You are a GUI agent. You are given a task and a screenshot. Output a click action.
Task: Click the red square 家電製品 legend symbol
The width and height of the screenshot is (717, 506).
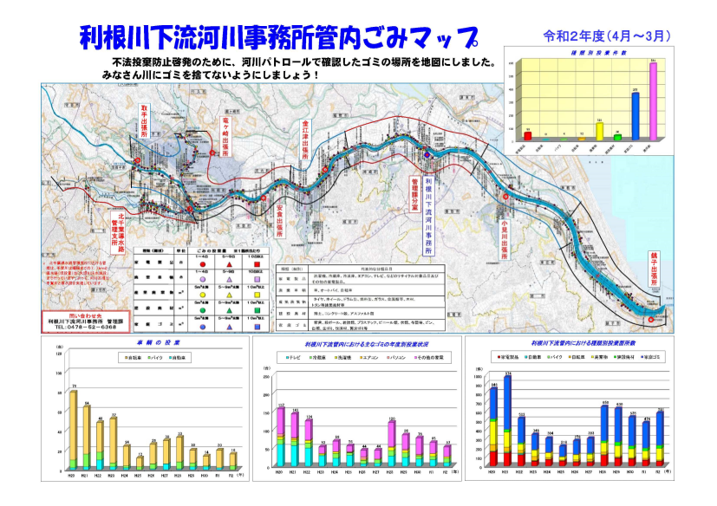[x=257, y=264]
